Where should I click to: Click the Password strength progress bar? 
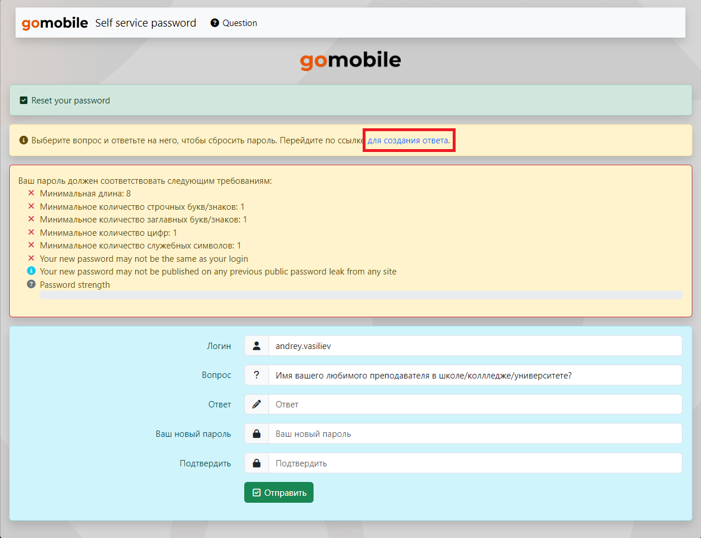click(x=361, y=295)
